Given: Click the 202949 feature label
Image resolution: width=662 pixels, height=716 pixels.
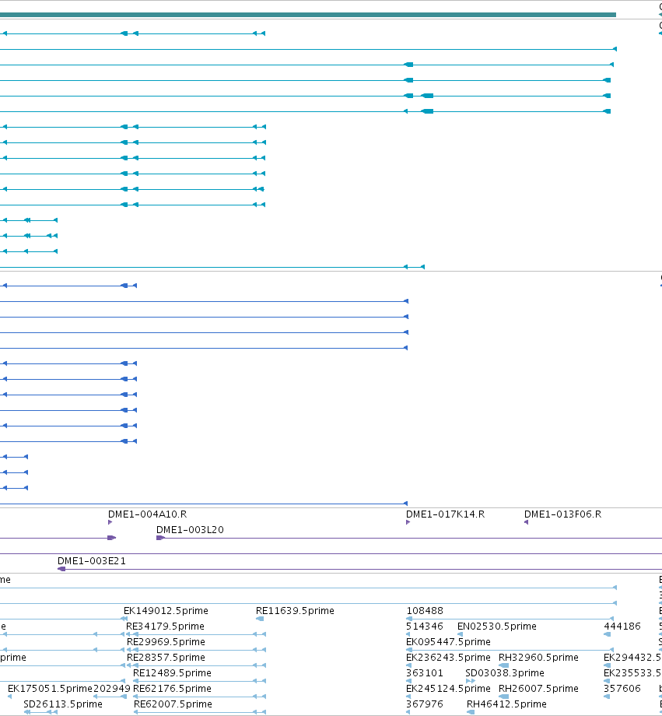Looking at the screenshot, I should click(112, 688).
